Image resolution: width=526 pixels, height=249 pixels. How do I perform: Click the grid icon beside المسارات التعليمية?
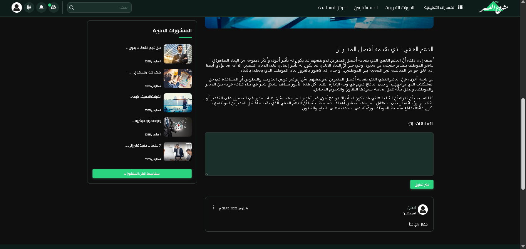coord(460,8)
